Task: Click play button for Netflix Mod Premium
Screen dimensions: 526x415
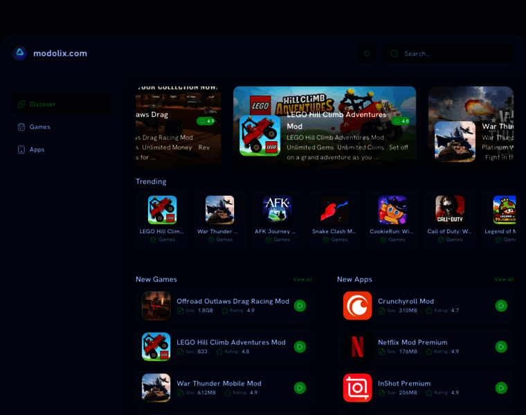Action: (501, 347)
